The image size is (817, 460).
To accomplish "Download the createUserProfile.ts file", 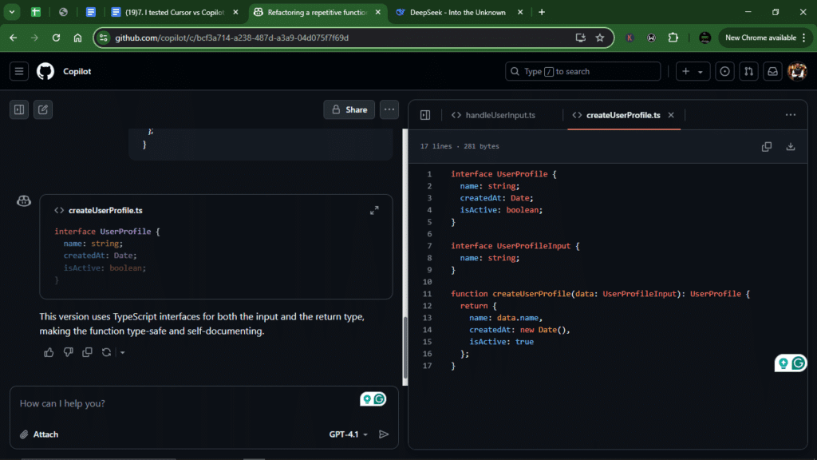I will click(790, 146).
